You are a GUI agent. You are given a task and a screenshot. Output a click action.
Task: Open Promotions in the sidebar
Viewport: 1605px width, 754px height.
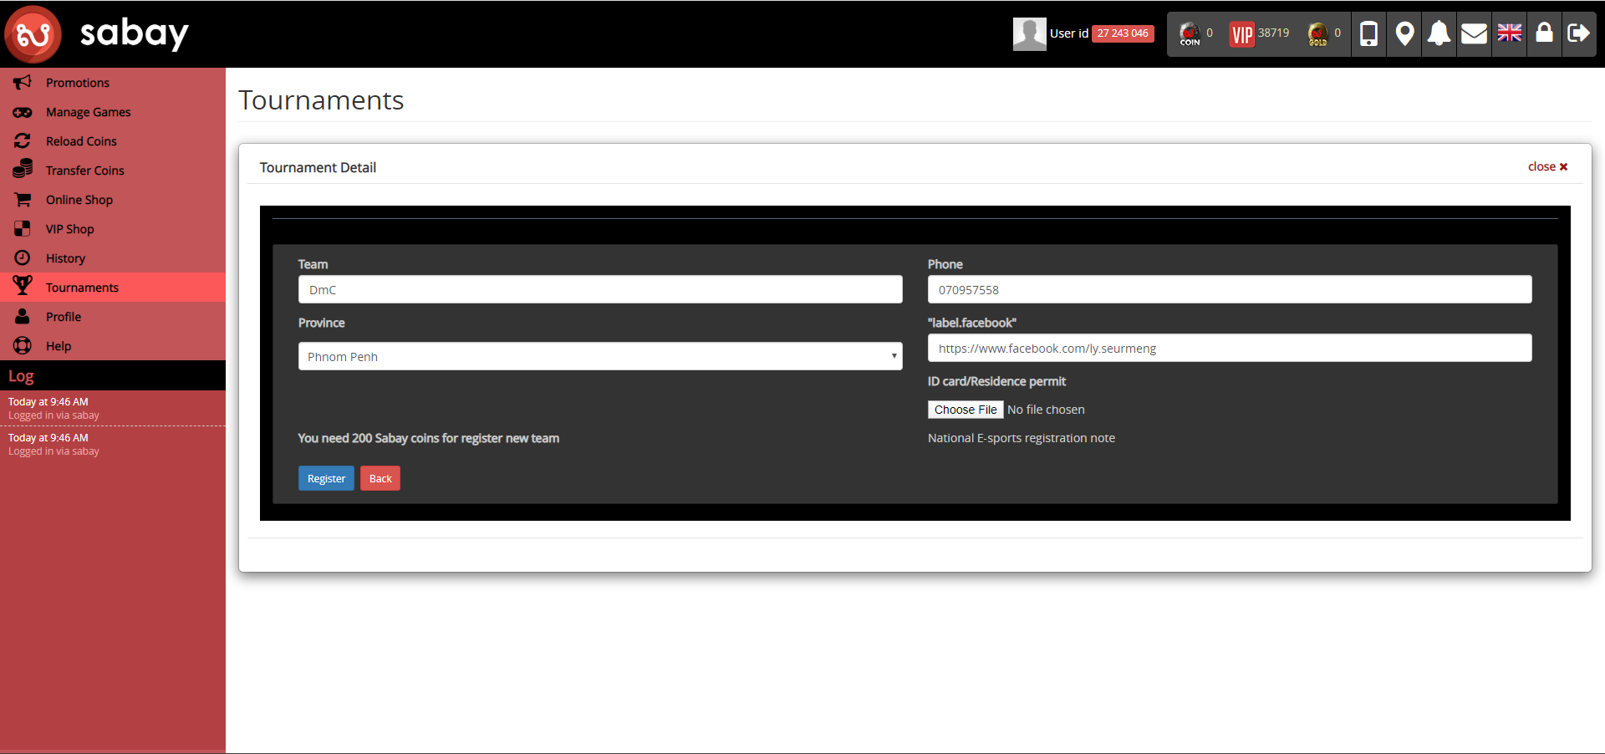pyautogui.click(x=77, y=83)
